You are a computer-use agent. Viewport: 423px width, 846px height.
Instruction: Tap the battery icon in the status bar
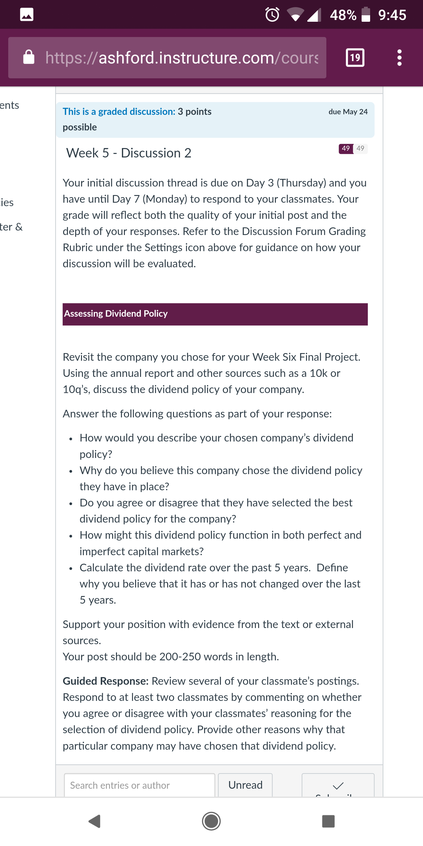(365, 15)
